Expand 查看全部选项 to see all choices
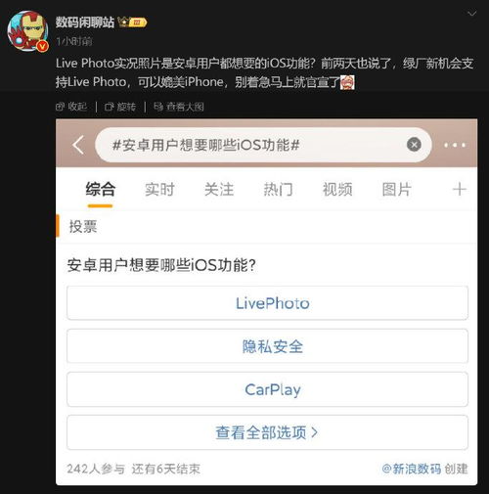The image size is (489, 494). click(x=267, y=432)
